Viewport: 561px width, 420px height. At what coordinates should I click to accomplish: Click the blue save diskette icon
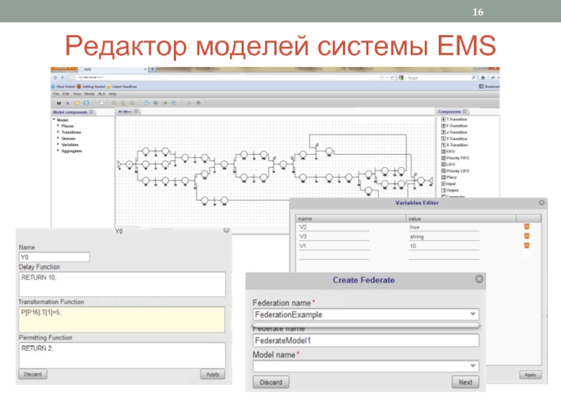(x=86, y=103)
